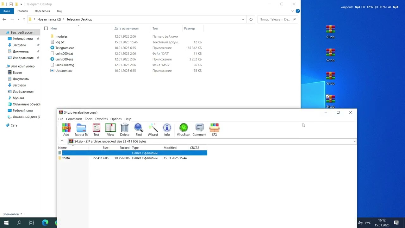Image resolution: width=405 pixels, height=228 pixels.
Task: Open the Find tool in WinRAR
Action: pos(139,130)
